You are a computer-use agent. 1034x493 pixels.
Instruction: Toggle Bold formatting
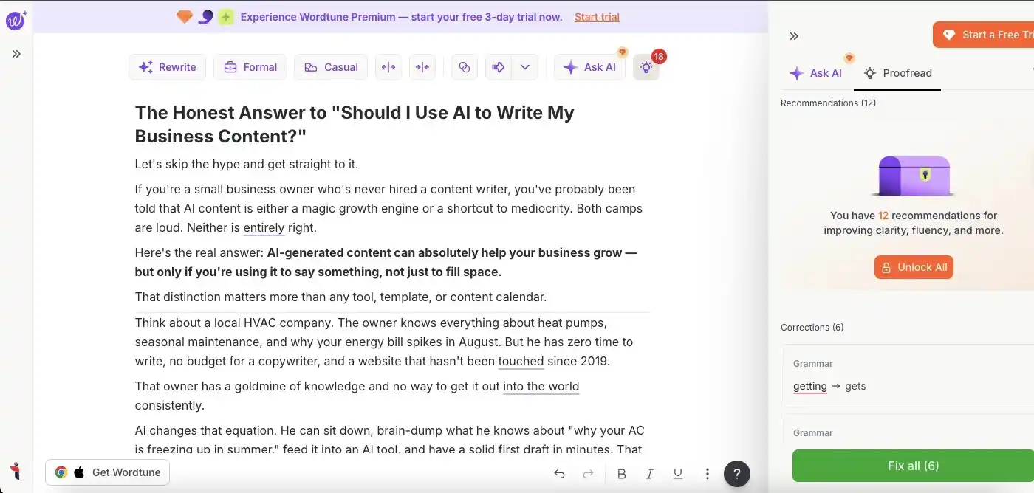point(622,474)
